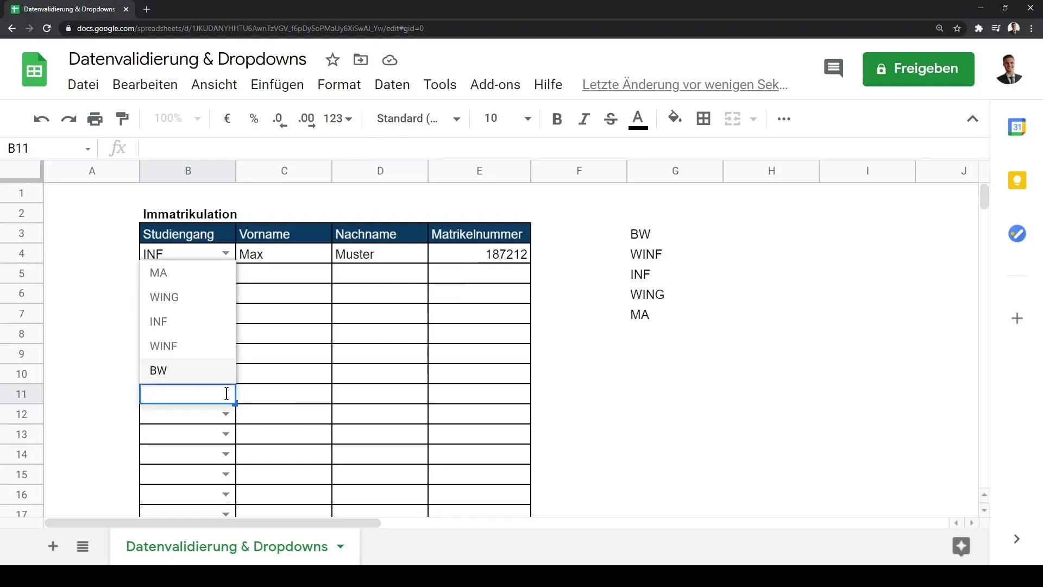This screenshot has height=587, width=1043.
Task: Click the print icon
Action: [95, 118]
